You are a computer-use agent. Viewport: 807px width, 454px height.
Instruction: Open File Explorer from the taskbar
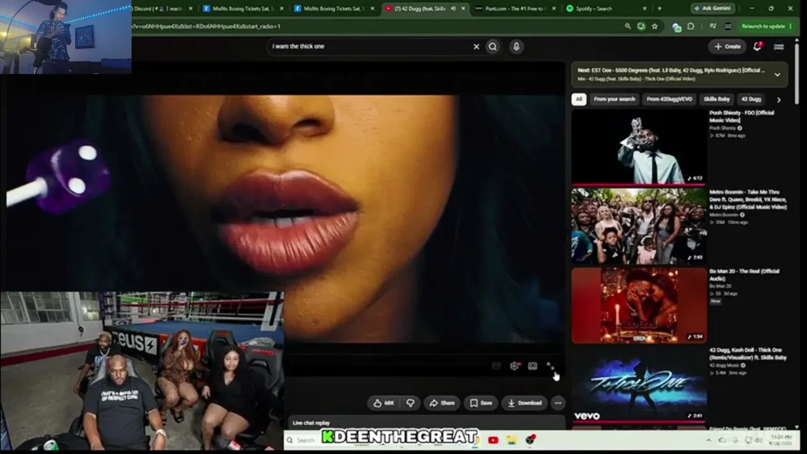[x=512, y=439]
